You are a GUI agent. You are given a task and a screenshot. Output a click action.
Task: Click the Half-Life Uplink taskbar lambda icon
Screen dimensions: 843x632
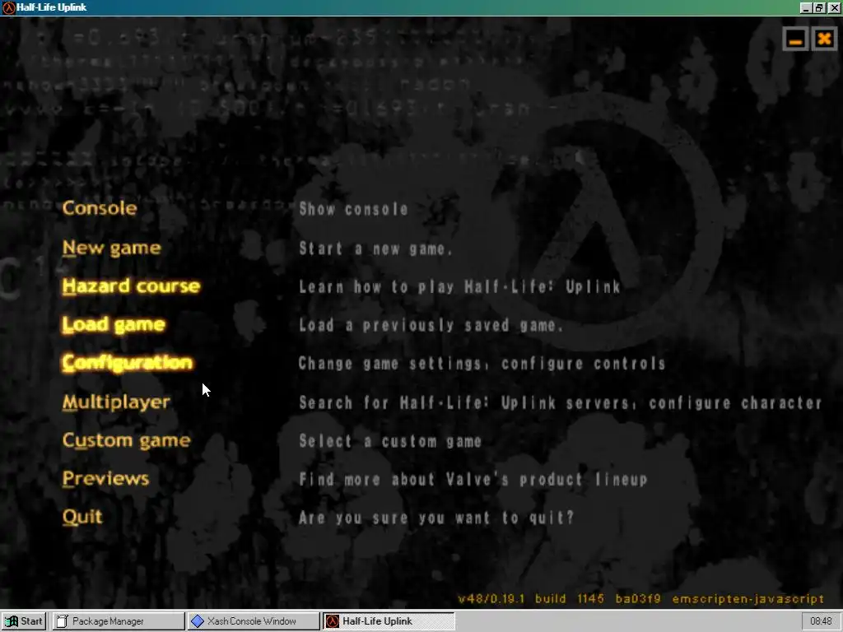tap(333, 621)
